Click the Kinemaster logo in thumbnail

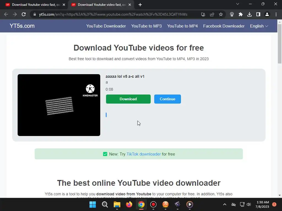click(90, 91)
